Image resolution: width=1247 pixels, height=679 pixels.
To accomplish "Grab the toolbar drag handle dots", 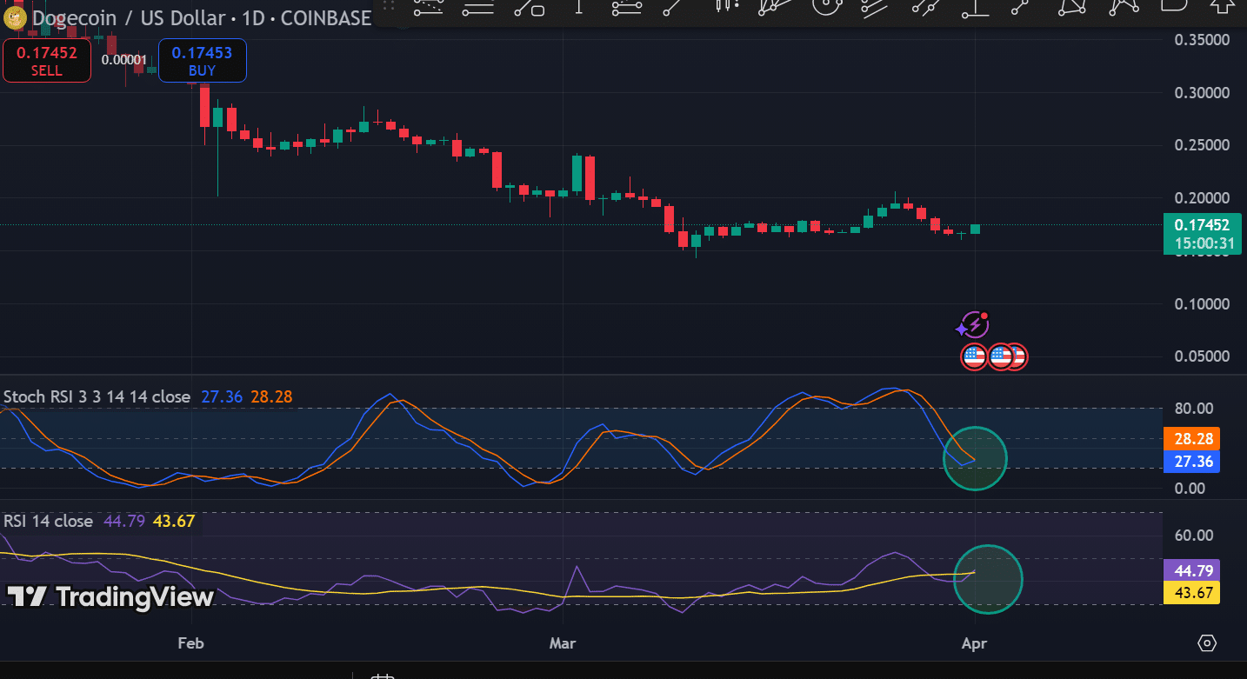I will pos(390,7).
